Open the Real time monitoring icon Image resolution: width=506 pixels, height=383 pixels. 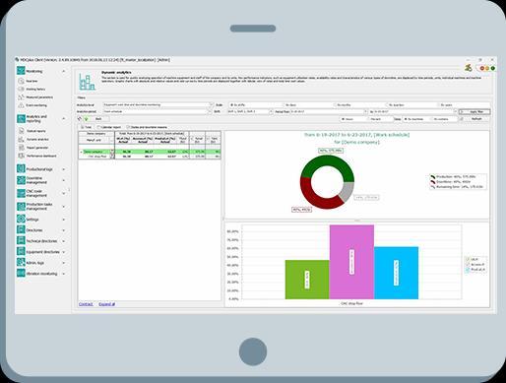click(x=21, y=81)
